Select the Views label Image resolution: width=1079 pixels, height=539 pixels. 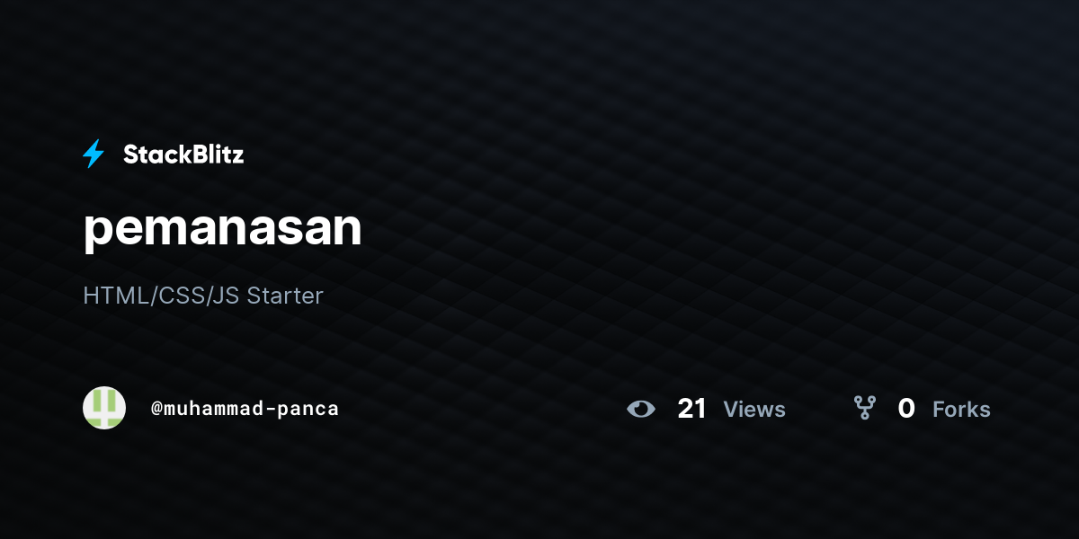[754, 410]
